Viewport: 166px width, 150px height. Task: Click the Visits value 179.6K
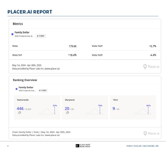73,46
